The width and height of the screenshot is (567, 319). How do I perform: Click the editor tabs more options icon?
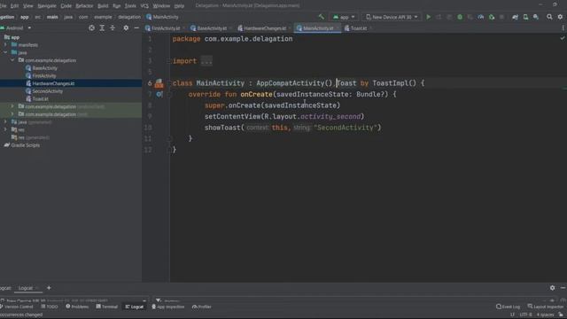563,27
